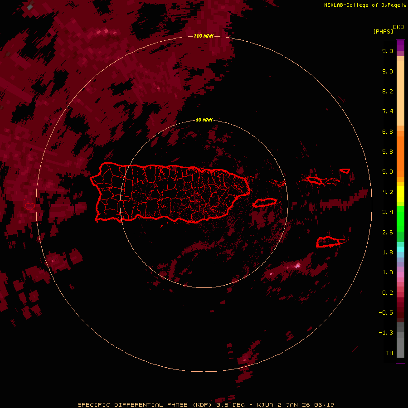Select the Vieques island outline east of Puerto Rico
This screenshot has width=408, height=408.
[264, 203]
